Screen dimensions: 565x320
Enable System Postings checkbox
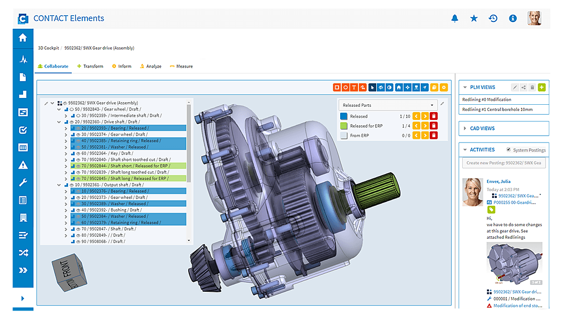point(507,149)
